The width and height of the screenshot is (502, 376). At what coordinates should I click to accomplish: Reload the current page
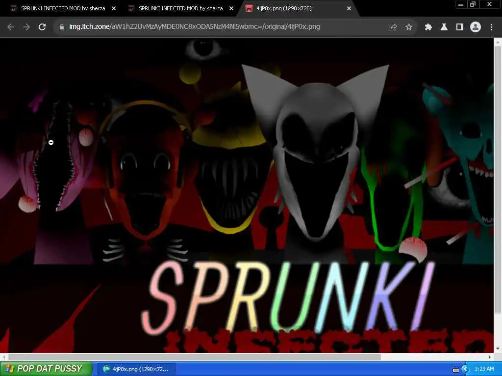click(42, 27)
